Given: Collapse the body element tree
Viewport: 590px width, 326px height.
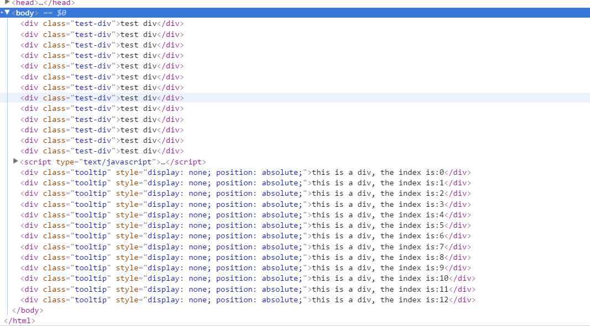Looking at the screenshot, I should 7,12.
